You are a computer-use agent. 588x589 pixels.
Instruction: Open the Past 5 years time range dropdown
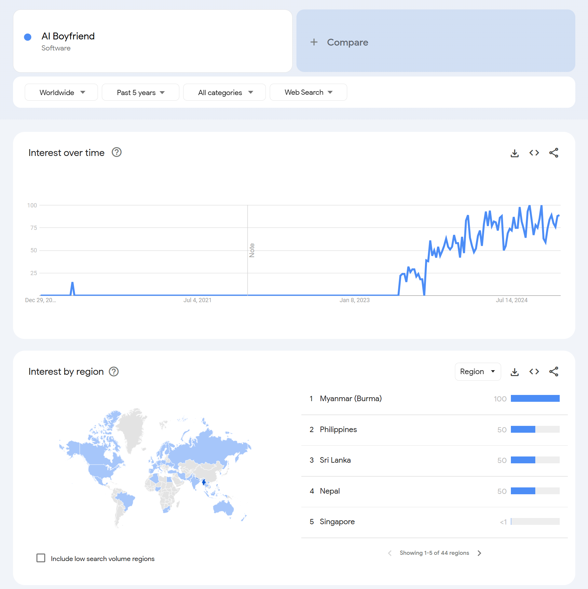(140, 92)
